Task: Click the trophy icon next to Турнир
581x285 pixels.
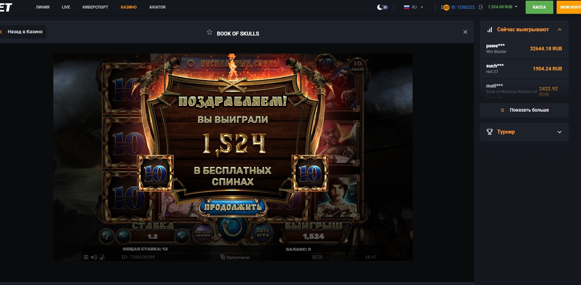Action: (490, 132)
